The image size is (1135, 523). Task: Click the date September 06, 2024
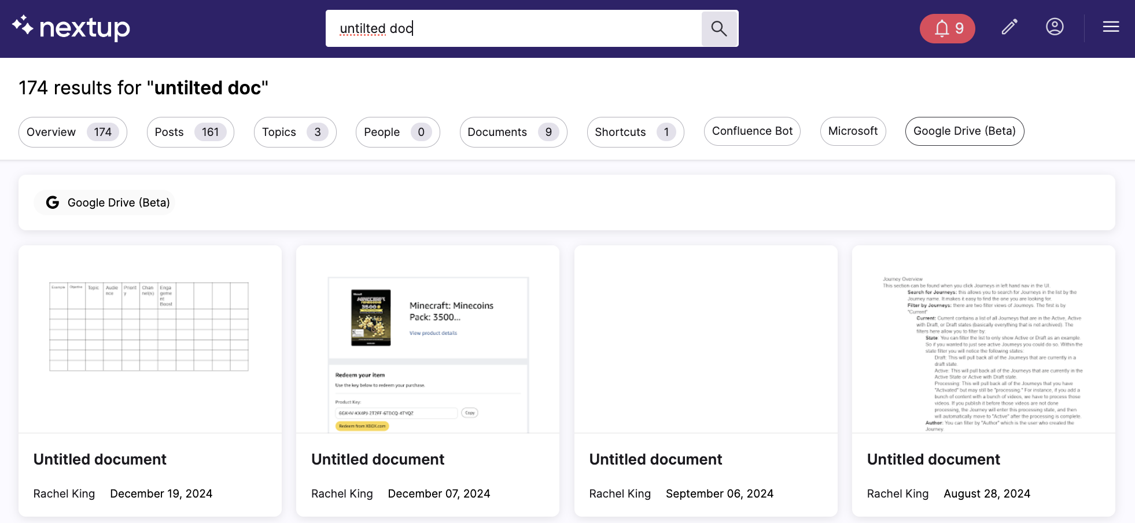[720, 493]
